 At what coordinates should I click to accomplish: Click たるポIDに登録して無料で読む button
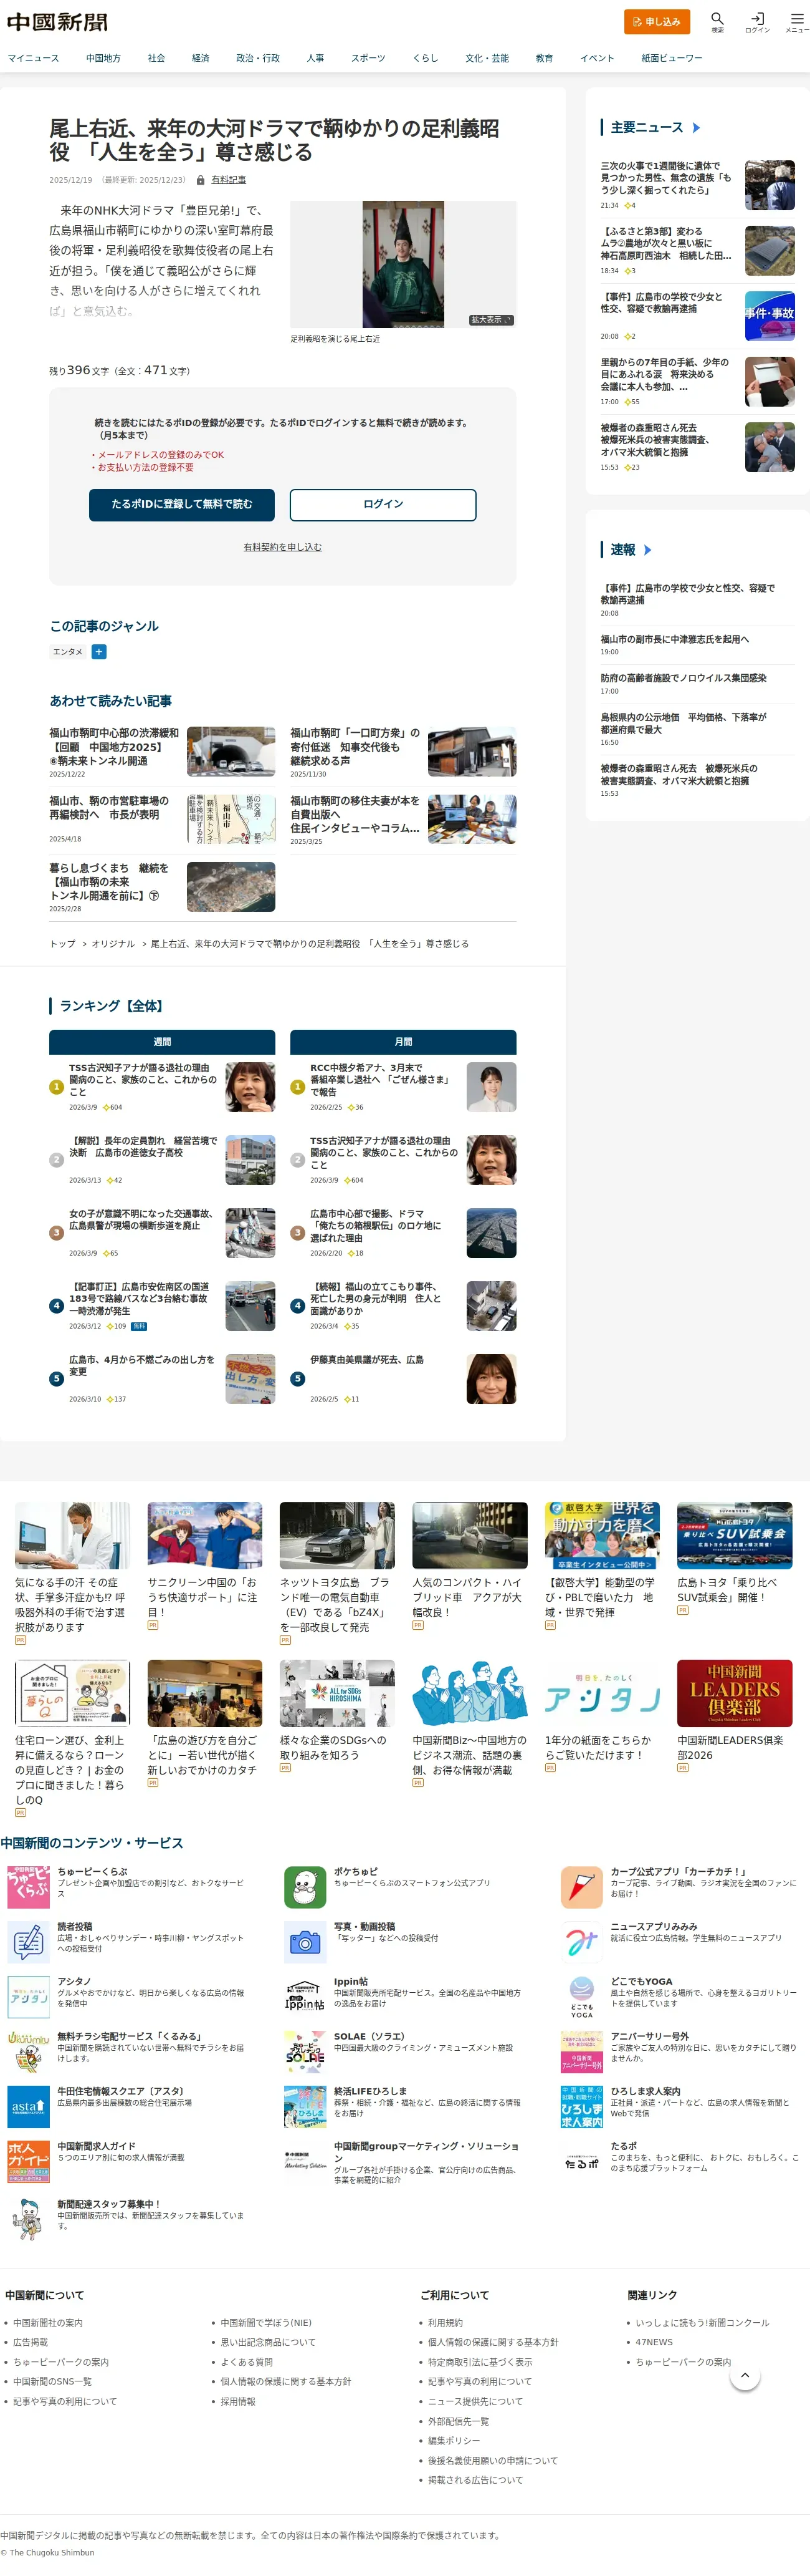182,504
